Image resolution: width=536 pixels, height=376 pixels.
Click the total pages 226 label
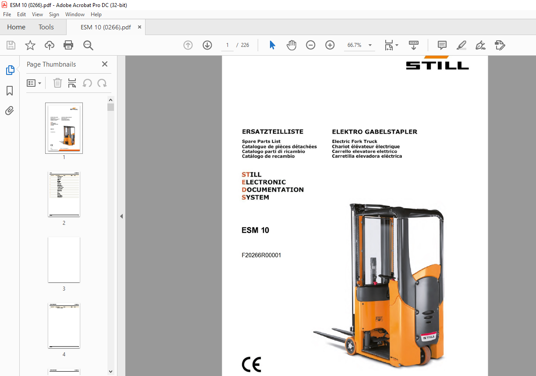pos(245,45)
